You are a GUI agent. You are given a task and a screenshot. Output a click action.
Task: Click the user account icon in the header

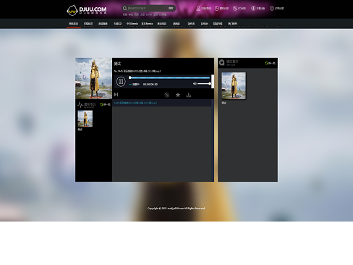(198, 9)
